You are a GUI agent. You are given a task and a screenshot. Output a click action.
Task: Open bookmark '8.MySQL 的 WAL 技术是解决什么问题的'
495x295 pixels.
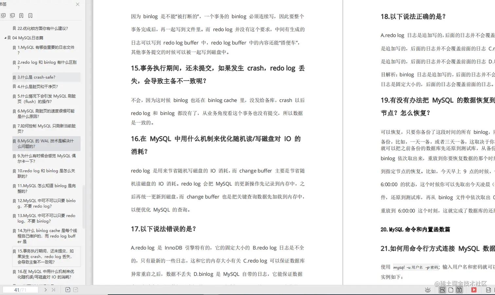[x=46, y=144]
